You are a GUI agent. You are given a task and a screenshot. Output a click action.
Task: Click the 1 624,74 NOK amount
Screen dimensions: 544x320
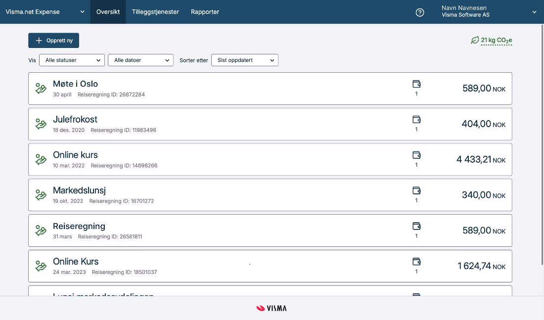coord(482,266)
